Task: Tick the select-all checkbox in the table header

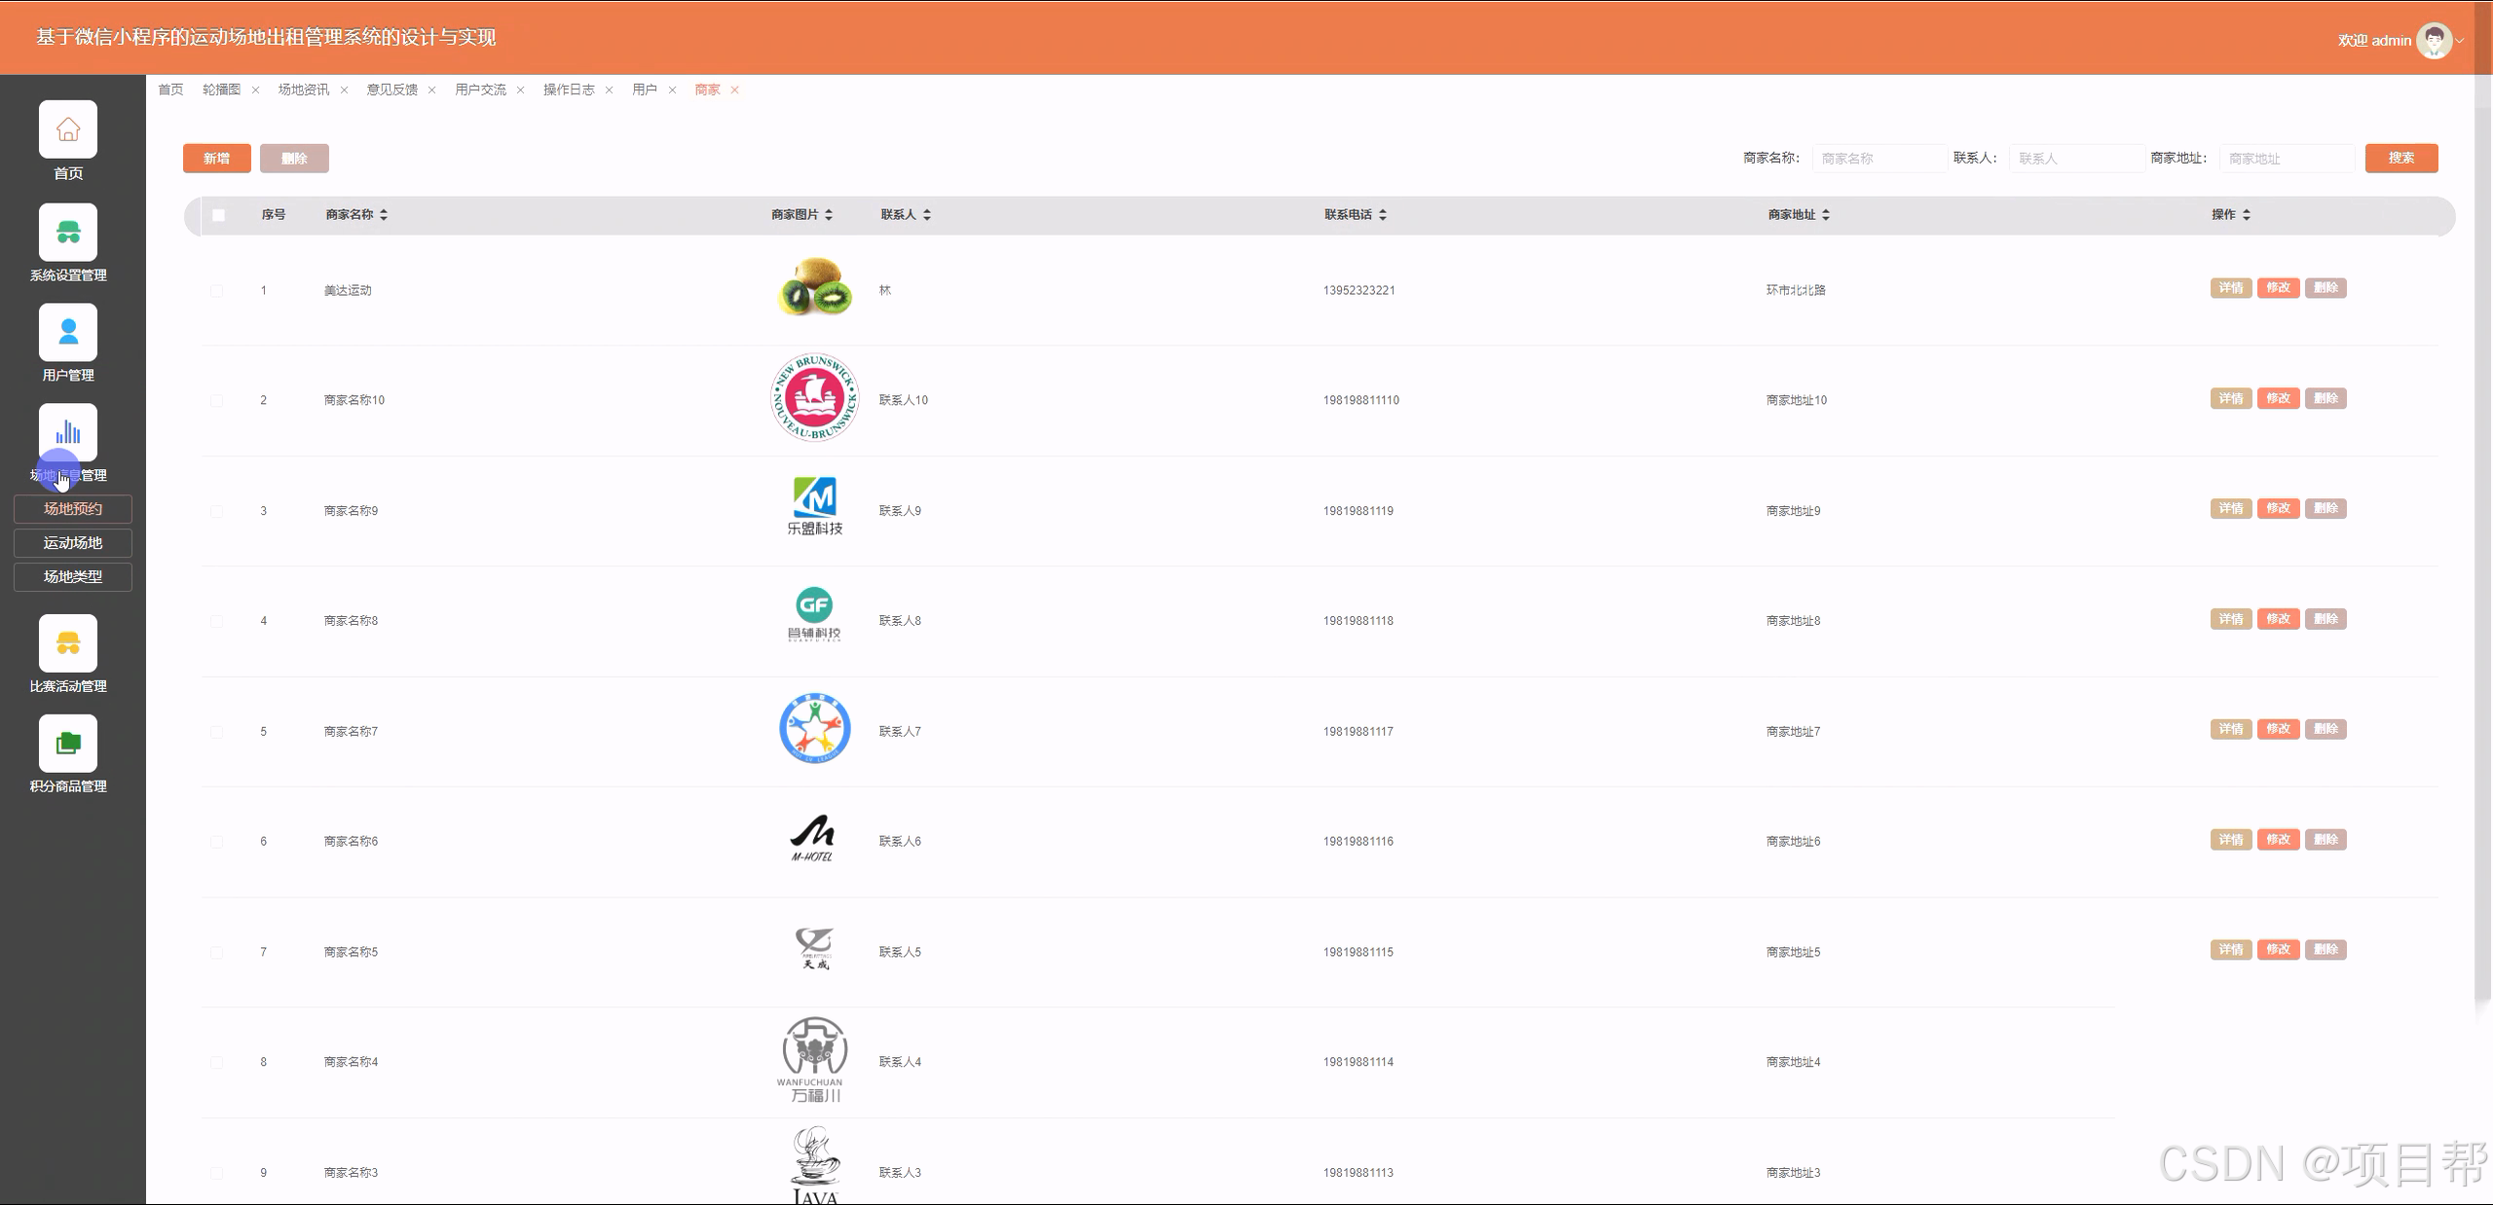Action: [x=218, y=215]
